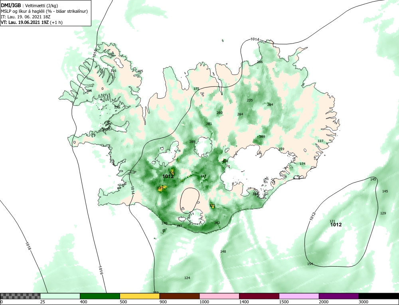
Task: Click the map value '127' on east coast
Action: click(x=321, y=141)
